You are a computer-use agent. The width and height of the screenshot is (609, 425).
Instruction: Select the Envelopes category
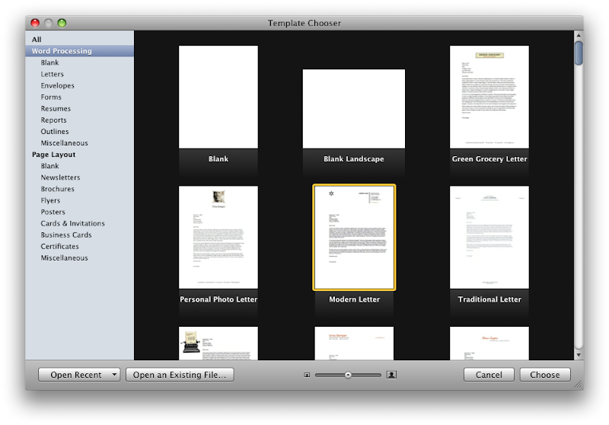tap(57, 86)
